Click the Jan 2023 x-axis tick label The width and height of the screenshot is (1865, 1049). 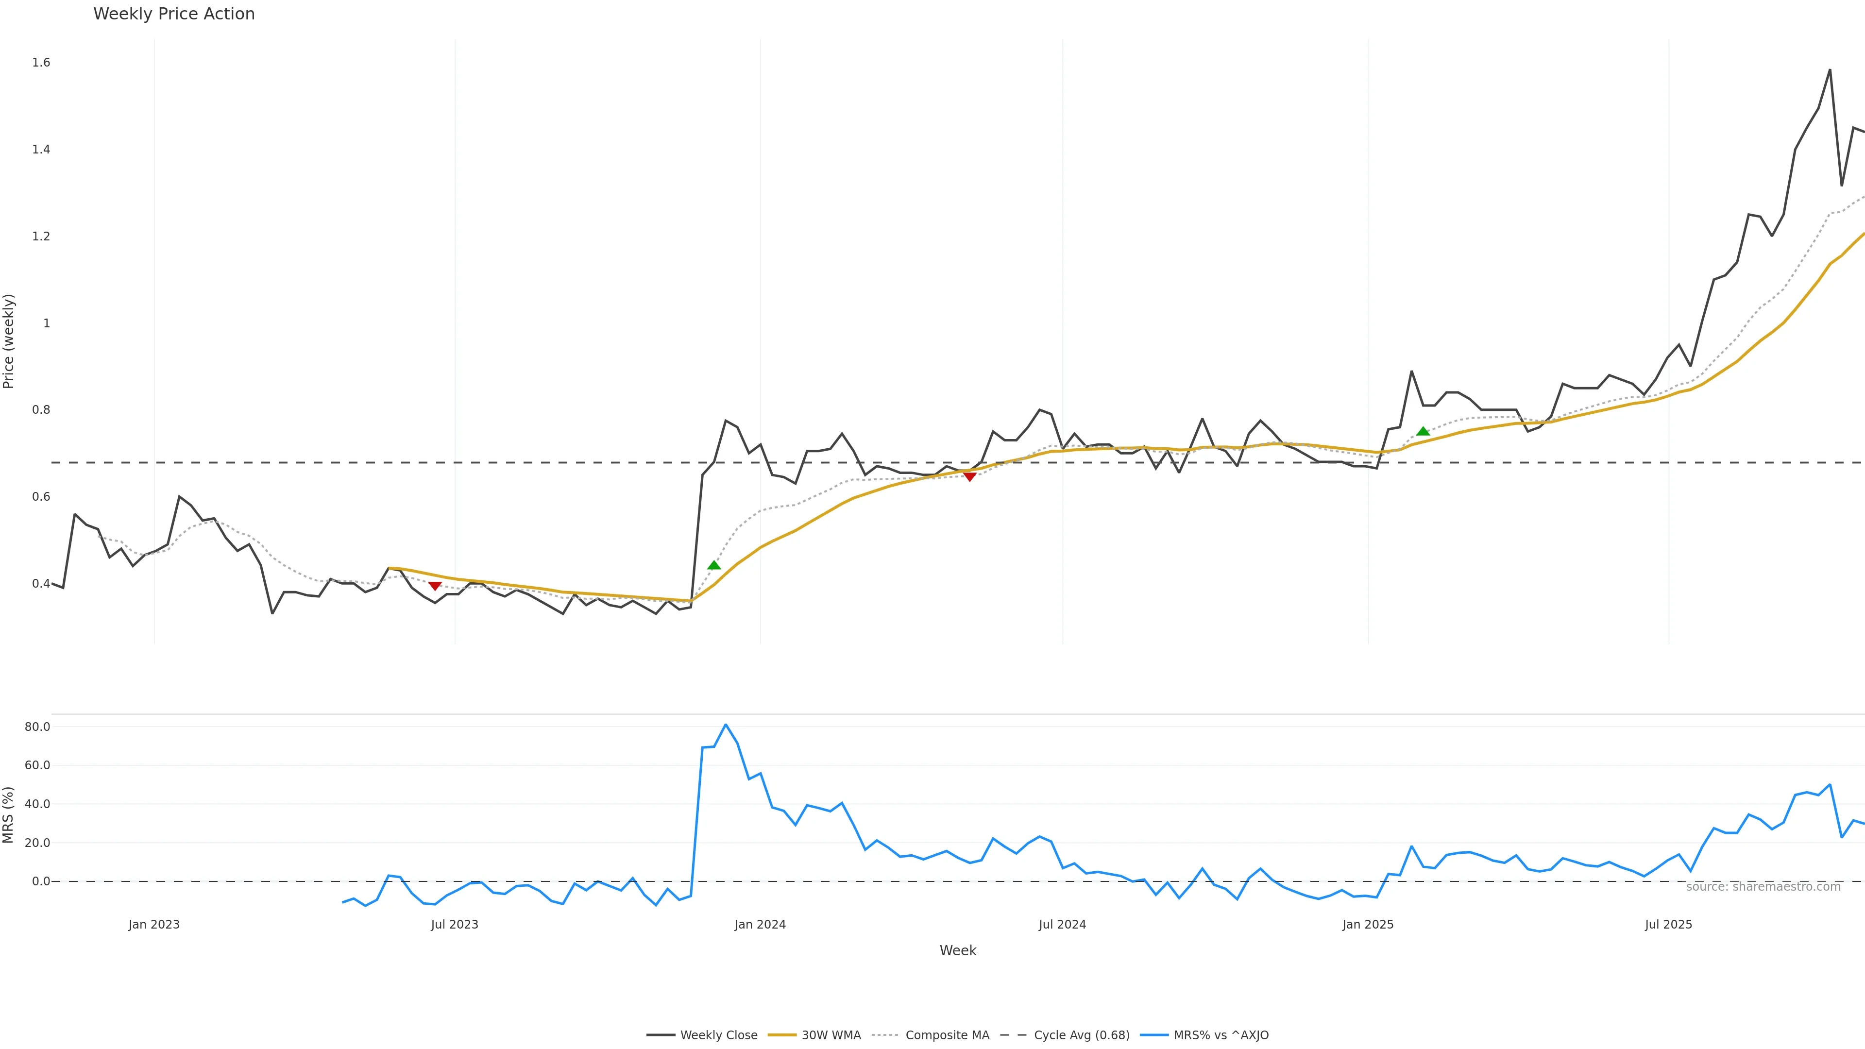154,925
